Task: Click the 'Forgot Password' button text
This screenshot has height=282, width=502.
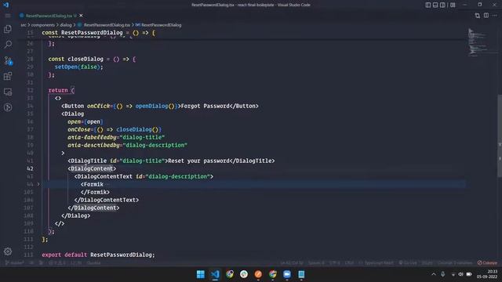Action: tap(206, 106)
